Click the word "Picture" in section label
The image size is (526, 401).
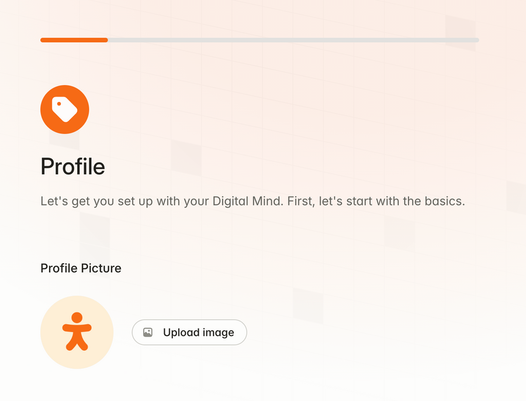tap(101, 268)
